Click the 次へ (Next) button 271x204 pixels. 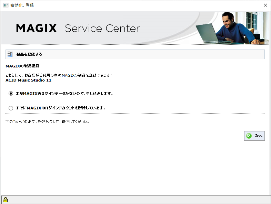[254, 136]
